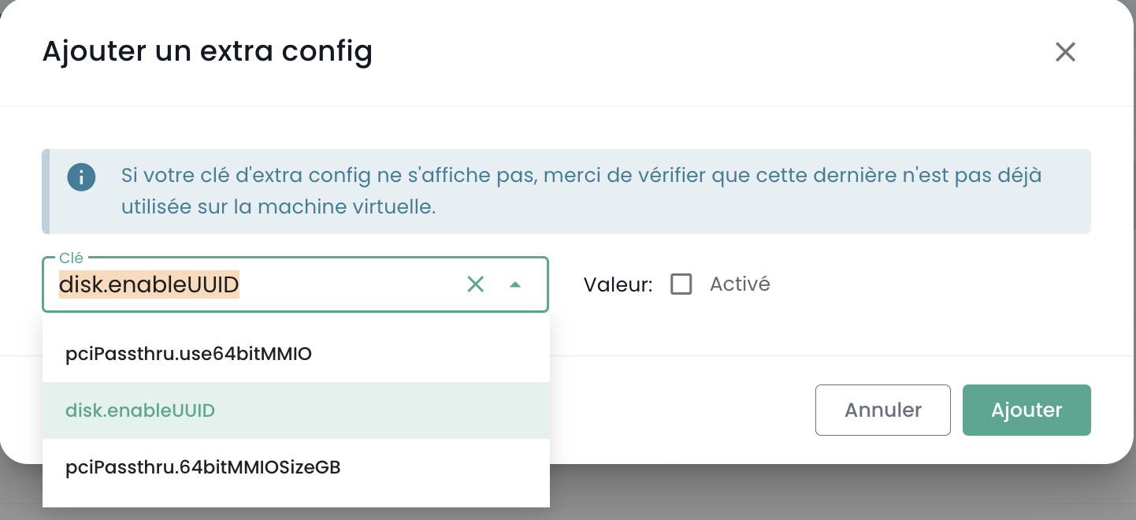The image size is (1136, 520).
Task: Close the Ajouter un extra config dialog
Action: [1065, 52]
